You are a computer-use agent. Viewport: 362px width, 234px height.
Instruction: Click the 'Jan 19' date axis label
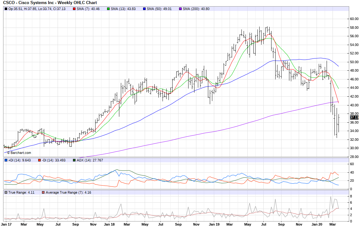tap(214, 224)
